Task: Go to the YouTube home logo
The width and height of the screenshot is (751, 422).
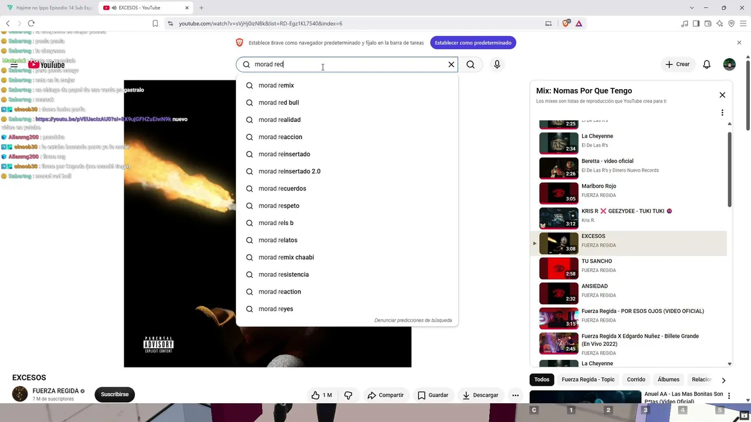Action: click(46, 65)
